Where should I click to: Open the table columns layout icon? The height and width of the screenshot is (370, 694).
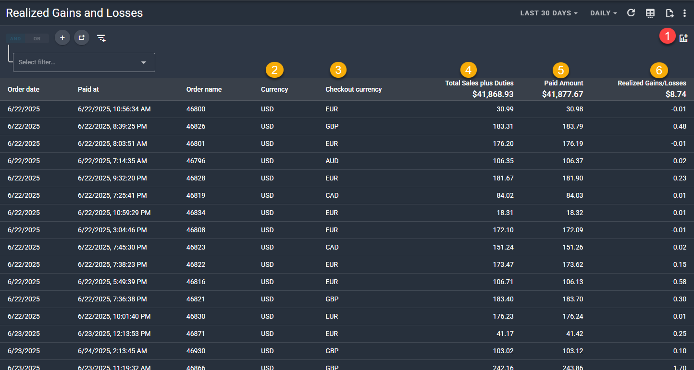click(650, 13)
